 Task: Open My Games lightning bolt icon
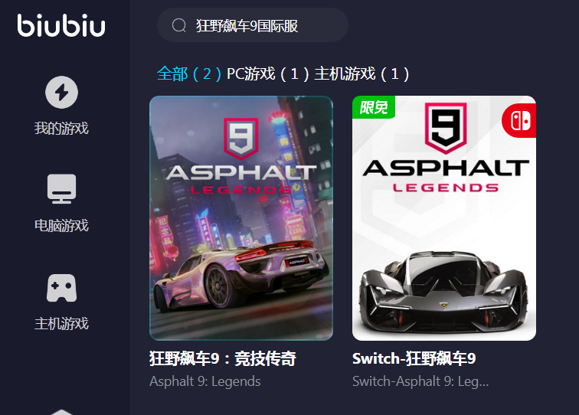(x=62, y=93)
